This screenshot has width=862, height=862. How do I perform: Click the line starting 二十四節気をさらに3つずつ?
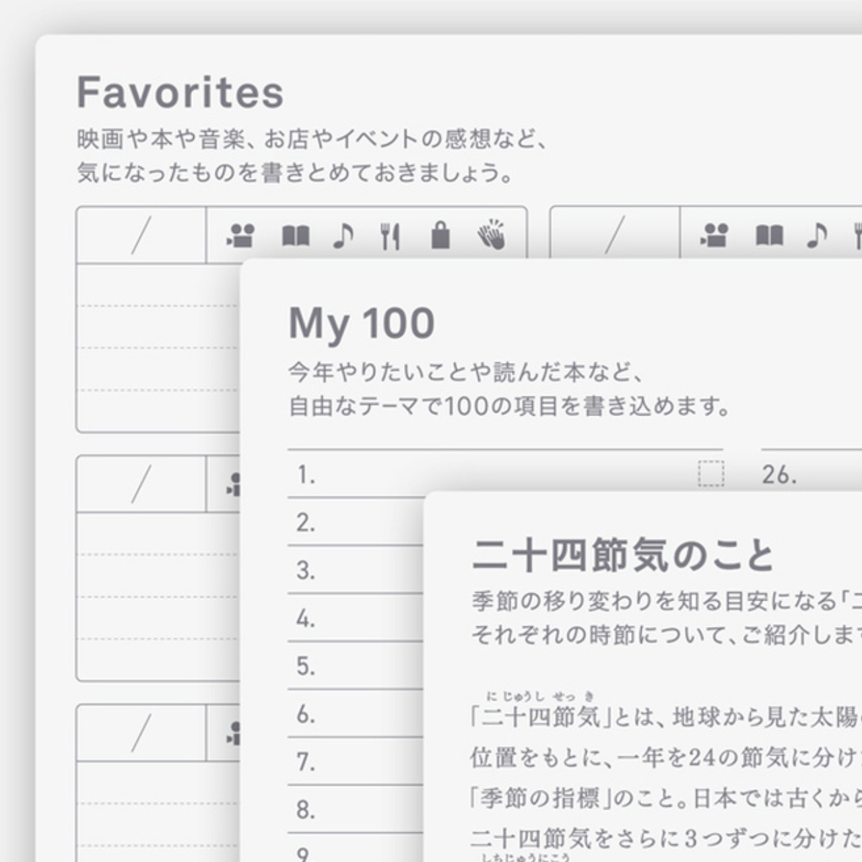(x=665, y=838)
